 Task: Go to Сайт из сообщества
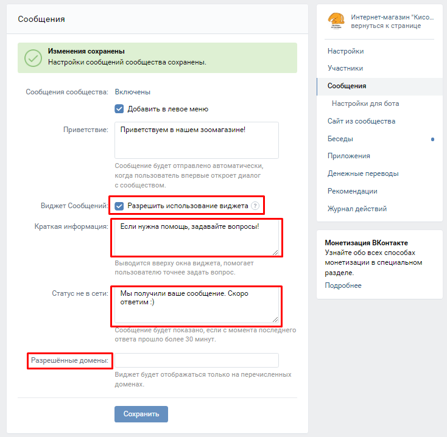click(x=361, y=121)
